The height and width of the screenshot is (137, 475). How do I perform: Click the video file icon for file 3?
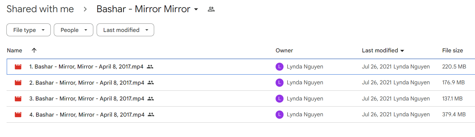click(x=18, y=99)
